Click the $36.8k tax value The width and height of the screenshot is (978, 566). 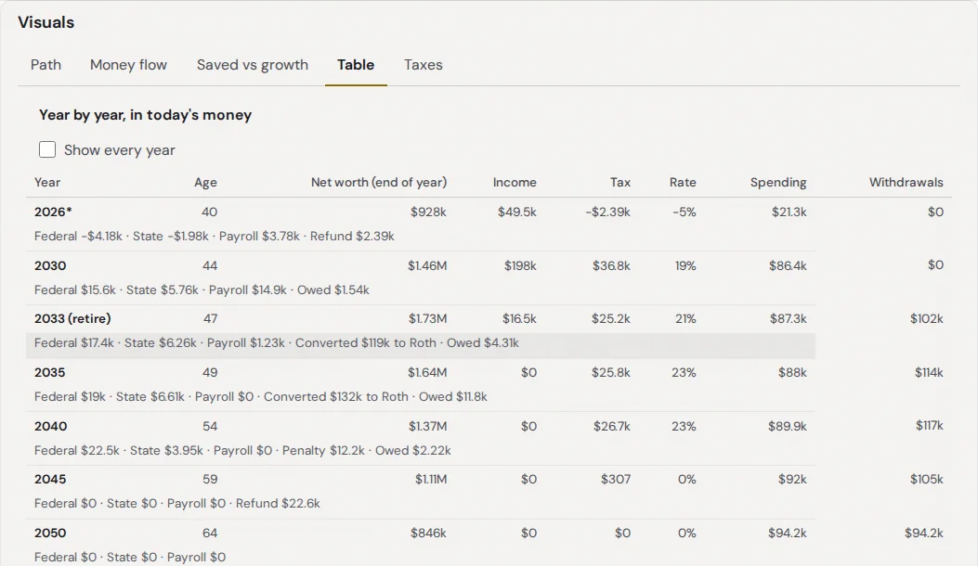coord(611,265)
